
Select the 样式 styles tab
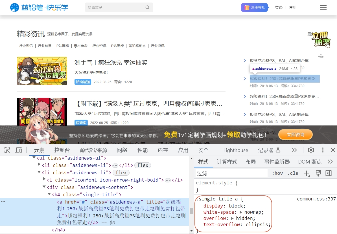[203, 162]
